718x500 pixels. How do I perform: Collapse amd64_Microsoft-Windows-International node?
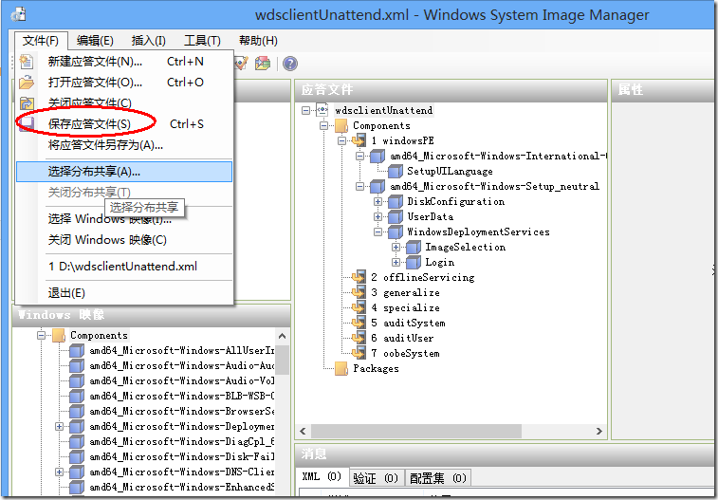359,156
